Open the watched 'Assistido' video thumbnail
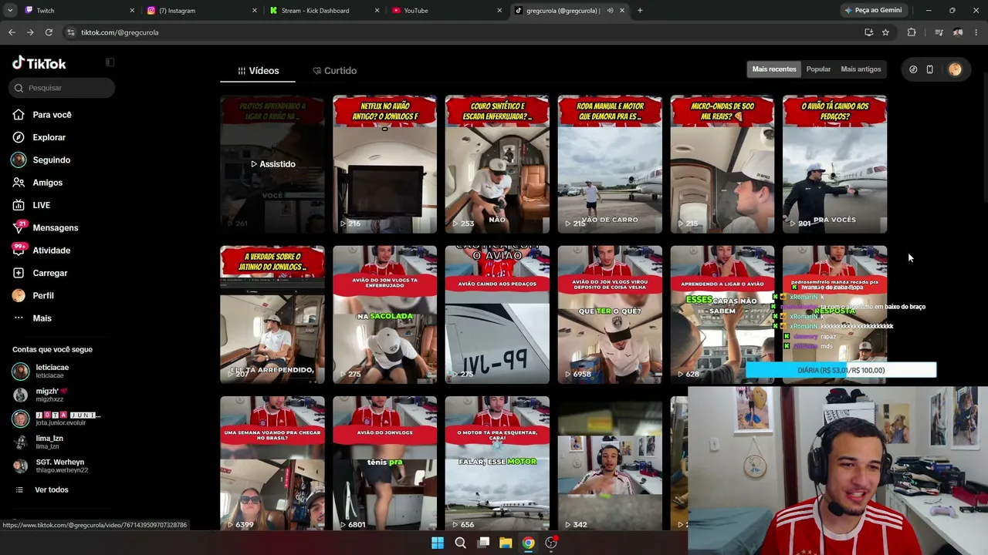The image size is (988, 555). [272, 164]
